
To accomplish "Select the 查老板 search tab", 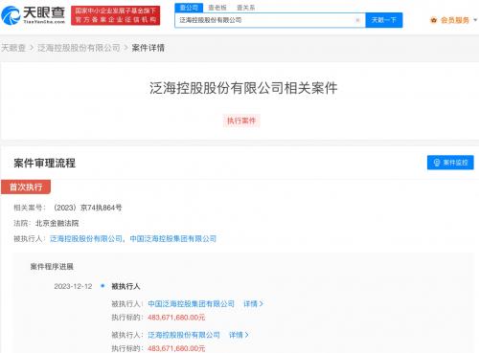I will [217, 8].
